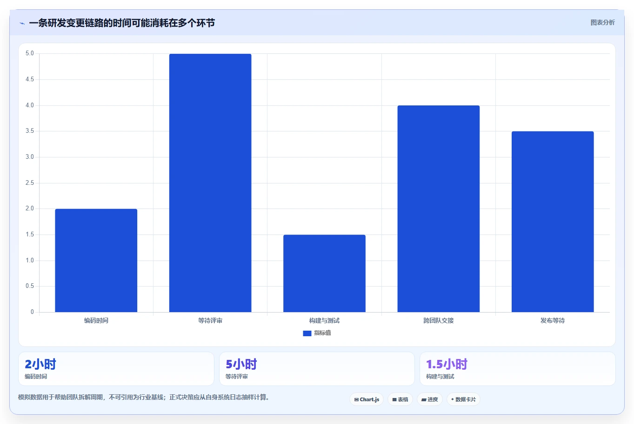Click the chart title 一条研发变更链路的时间可能消耗在多个环节
This screenshot has height=424, width=634.
(x=122, y=23)
